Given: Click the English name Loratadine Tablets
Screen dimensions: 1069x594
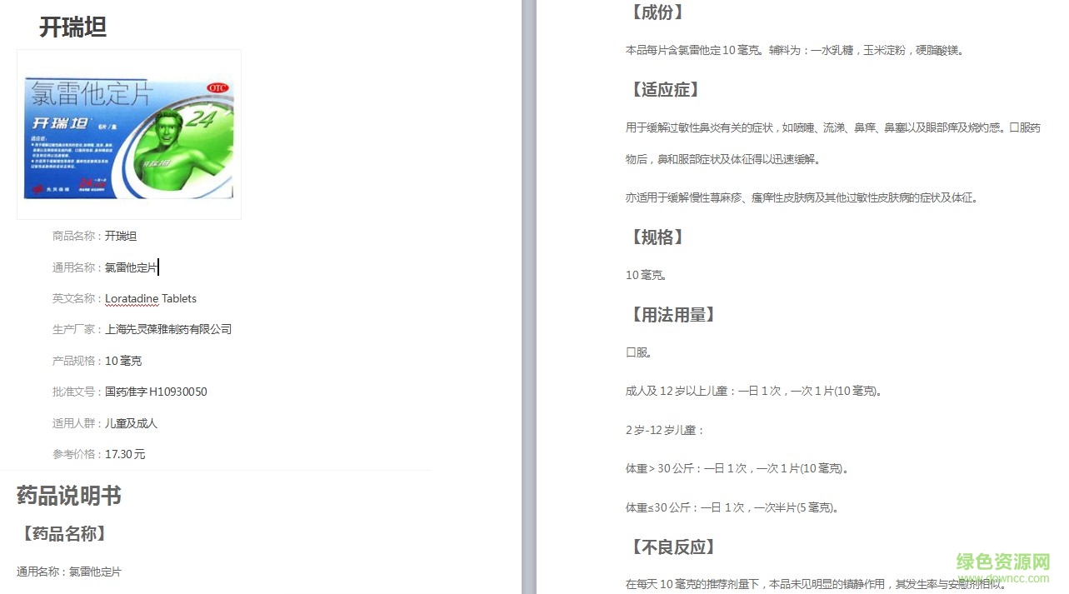Looking at the screenshot, I should click(x=150, y=298).
